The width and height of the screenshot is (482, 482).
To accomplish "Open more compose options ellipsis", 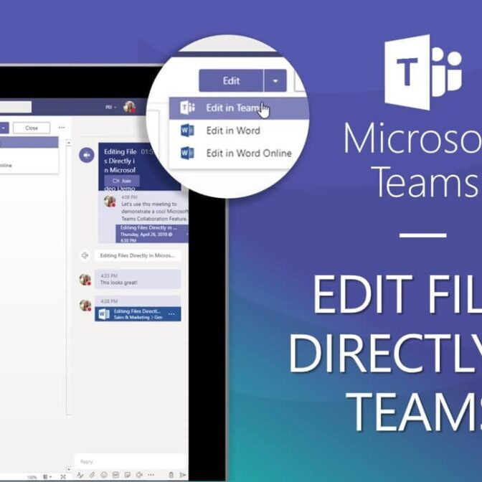I will pos(151,475).
